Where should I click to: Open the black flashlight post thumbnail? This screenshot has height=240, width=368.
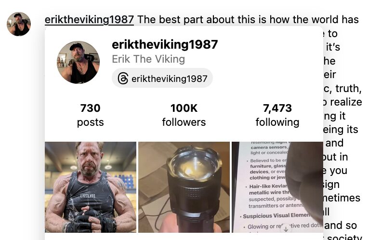tap(184, 187)
